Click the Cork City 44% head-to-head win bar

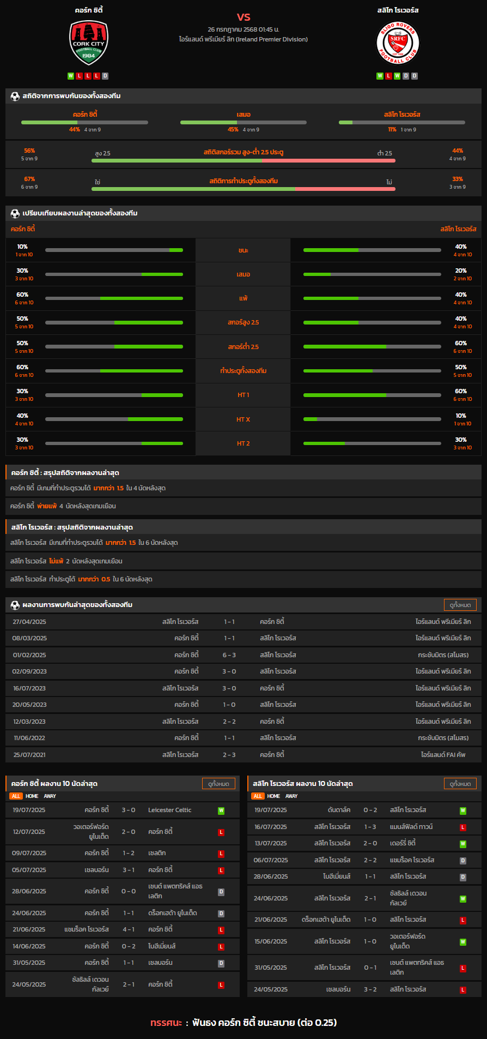[x=84, y=122]
